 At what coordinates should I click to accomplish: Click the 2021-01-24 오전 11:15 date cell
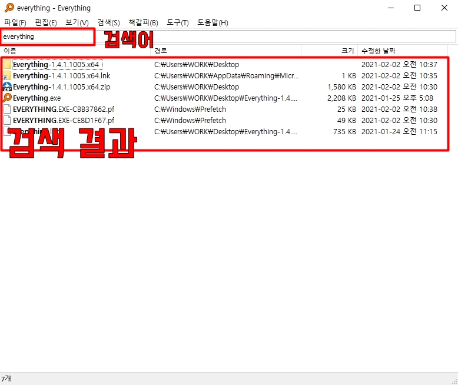click(399, 132)
